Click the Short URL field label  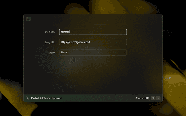[49, 32]
